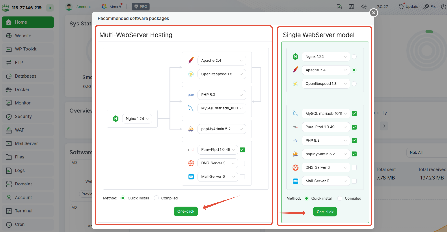Select the Nginx 1.24 radio in Single WebServer
This screenshot has height=232, width=447.
point(354,57)
